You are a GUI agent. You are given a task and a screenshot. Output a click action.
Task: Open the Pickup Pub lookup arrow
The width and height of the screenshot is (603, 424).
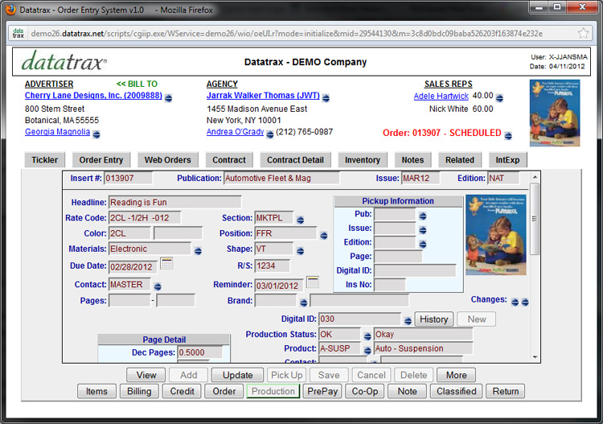point(423,216)
